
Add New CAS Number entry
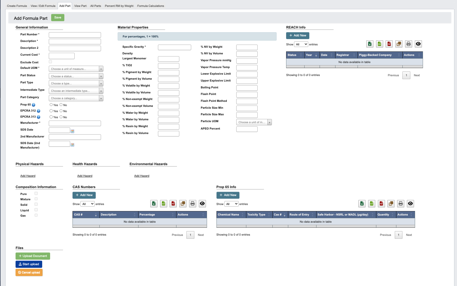click(x=84, y=195)
